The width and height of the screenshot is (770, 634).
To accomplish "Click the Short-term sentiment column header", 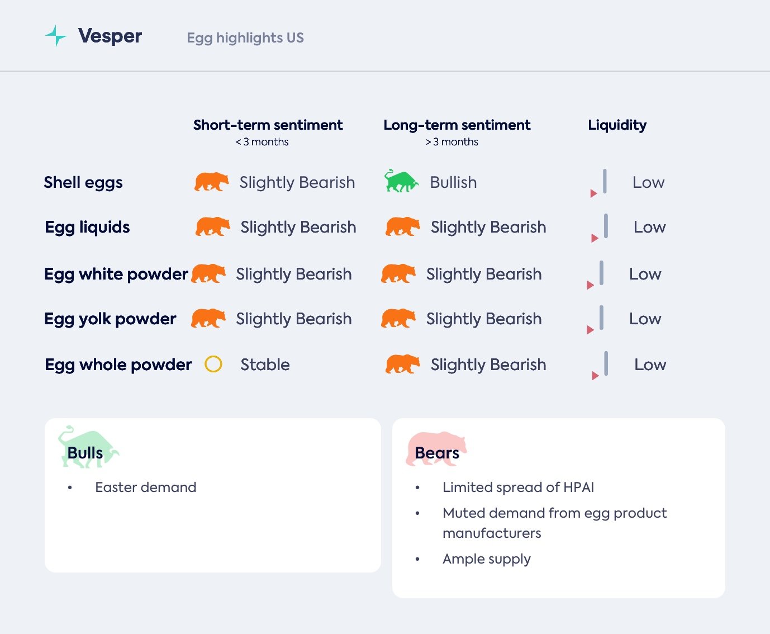I will click(268, 125).
